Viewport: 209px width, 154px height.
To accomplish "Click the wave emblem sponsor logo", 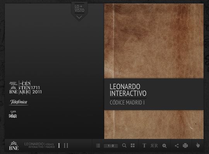I will point(13,114).
